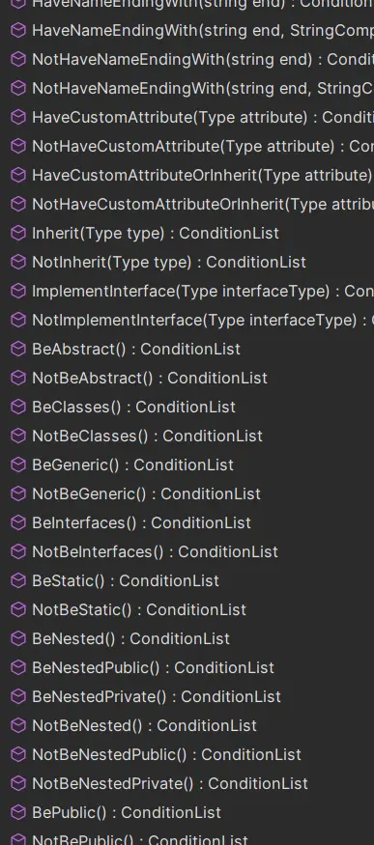
Task: Click method icon beside NotBeAbstract()
Action: click(x=18, y=378)
